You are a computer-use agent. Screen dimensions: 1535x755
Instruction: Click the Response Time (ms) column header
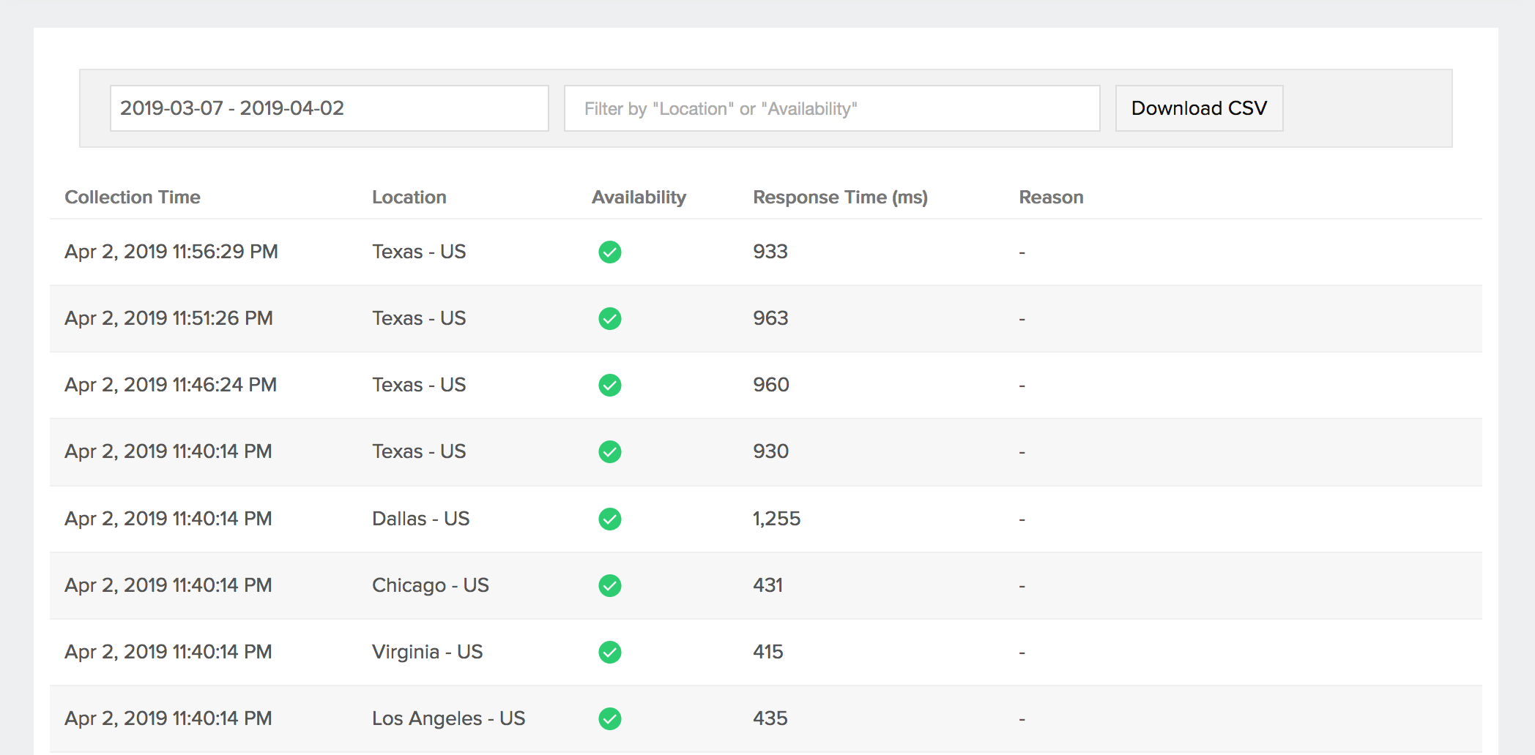tap(840, 198)
